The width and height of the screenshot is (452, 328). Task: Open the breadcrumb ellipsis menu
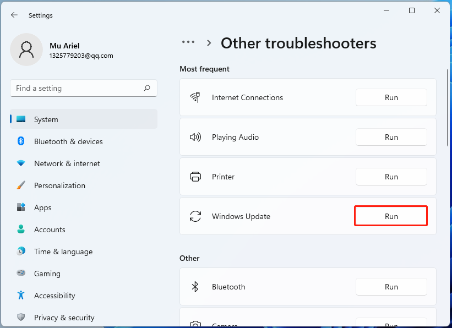(x=188, y=42)
